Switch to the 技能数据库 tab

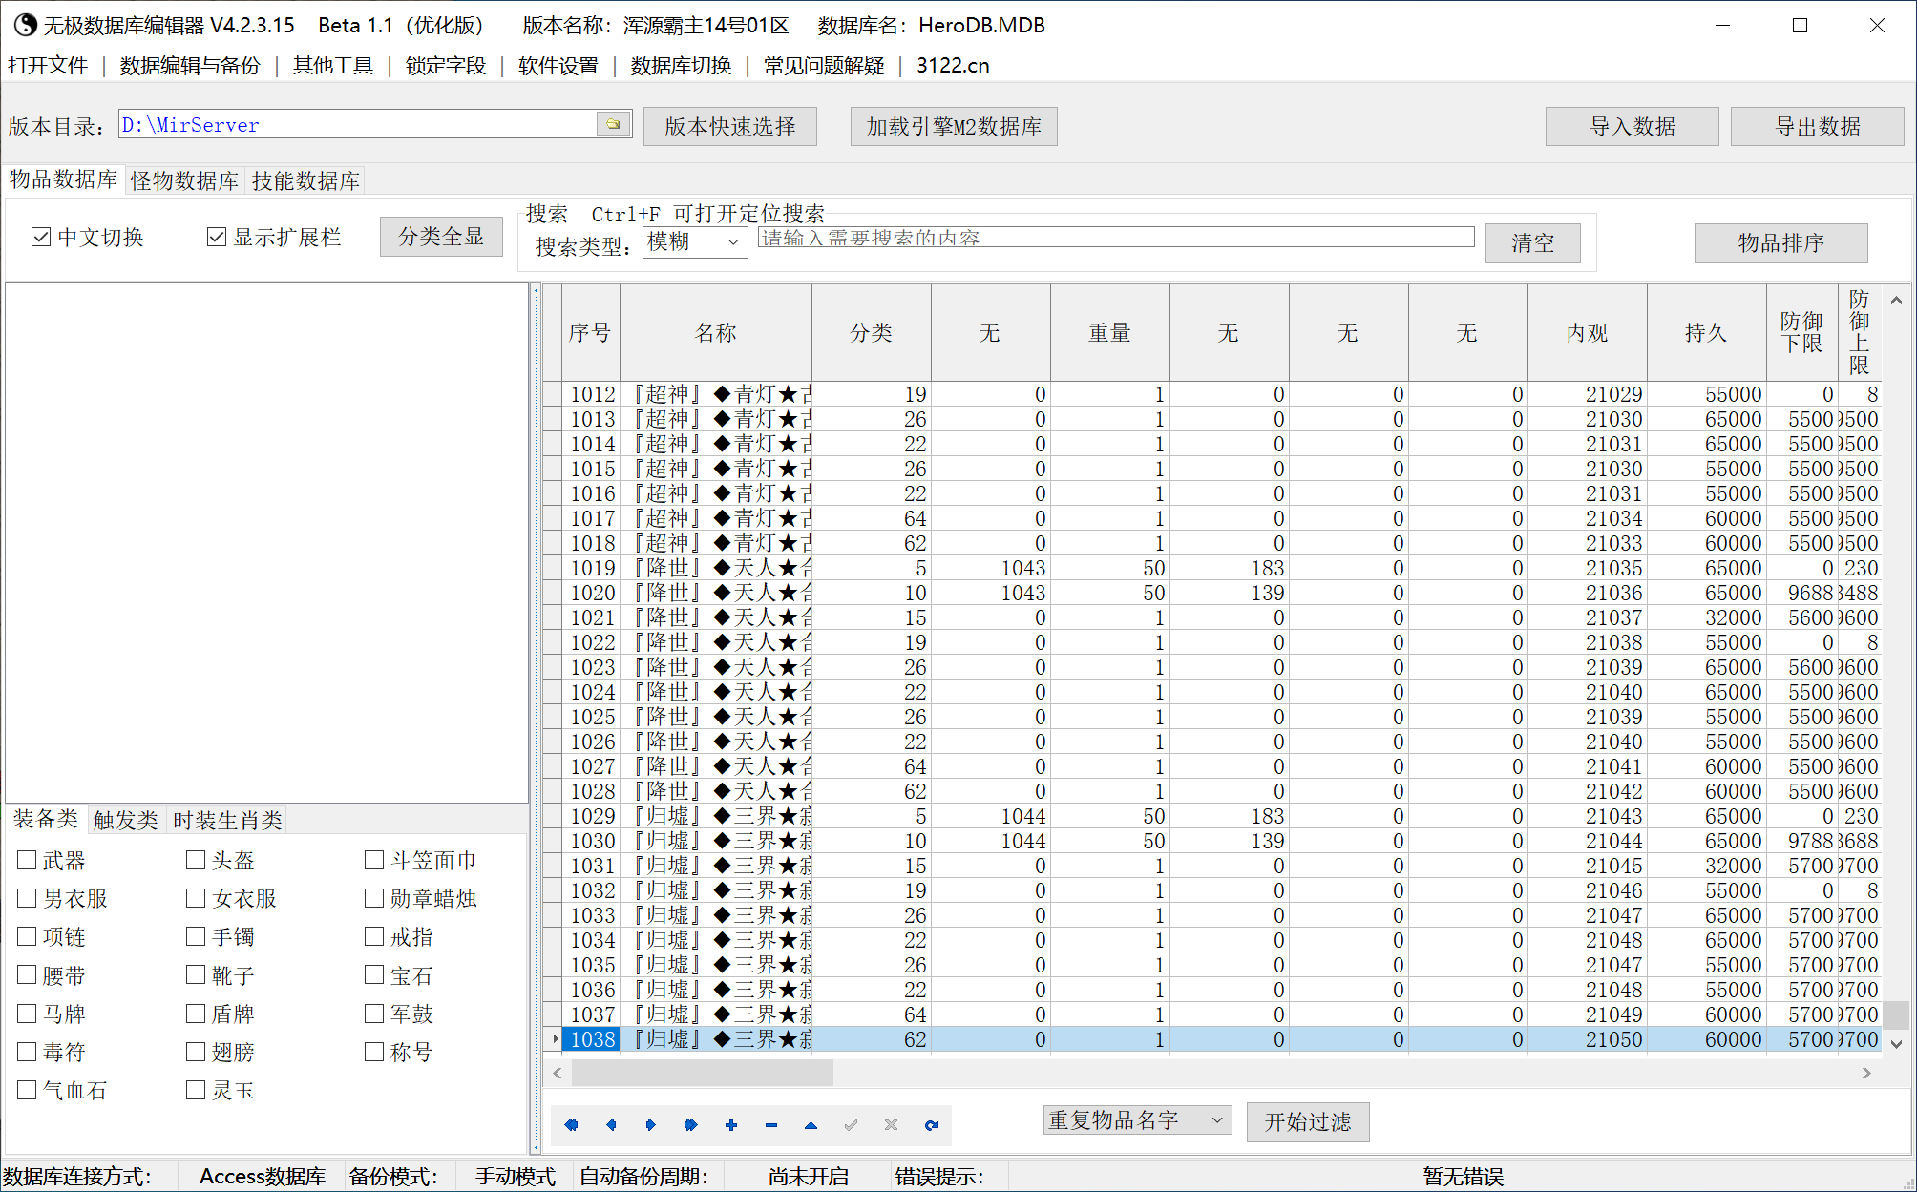tap(306, 180)
